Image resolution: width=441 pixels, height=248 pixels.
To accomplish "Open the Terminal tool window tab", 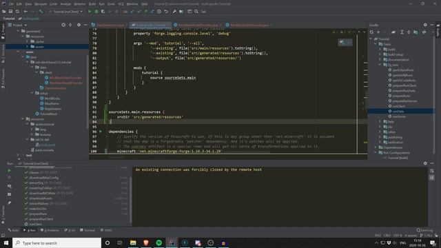I will [88, 230].
